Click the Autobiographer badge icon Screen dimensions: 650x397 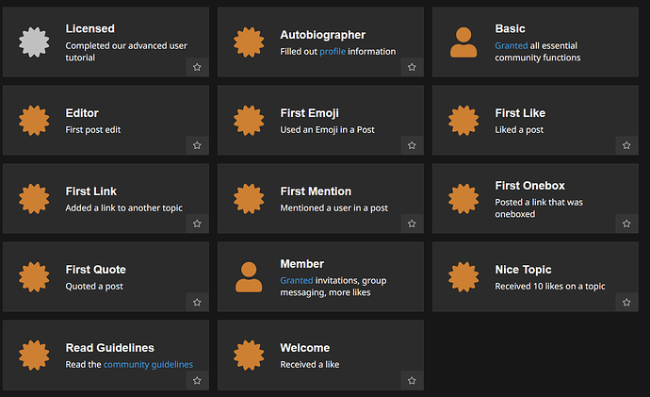(x=249, y=41)
